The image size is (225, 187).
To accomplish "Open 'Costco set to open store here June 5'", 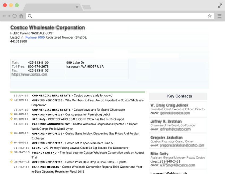I will [x=89, y=143].
